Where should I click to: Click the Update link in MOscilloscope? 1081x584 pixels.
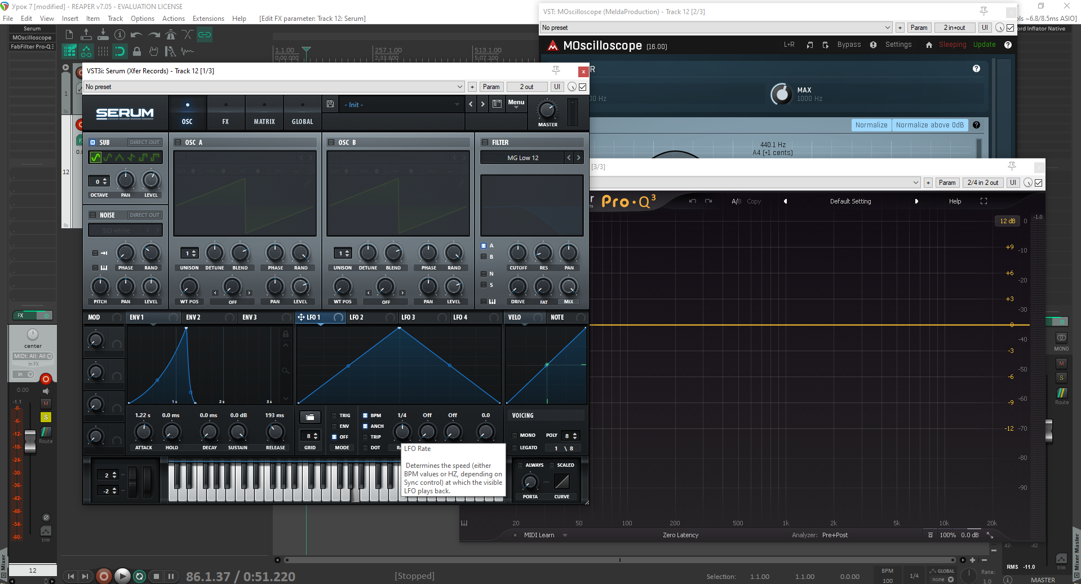click(984, 45)
